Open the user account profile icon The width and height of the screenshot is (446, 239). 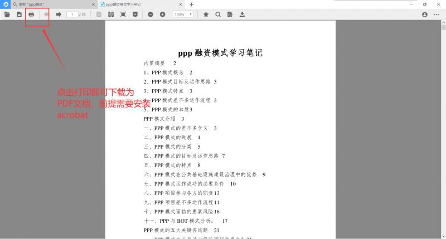pyautogui.click(x=425, y=14)
